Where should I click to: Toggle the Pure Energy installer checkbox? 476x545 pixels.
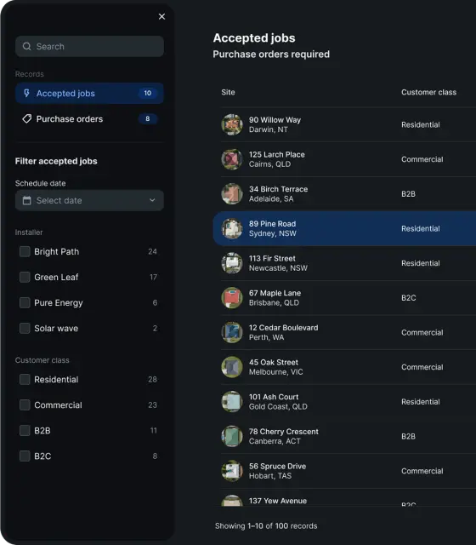[25, 302]
